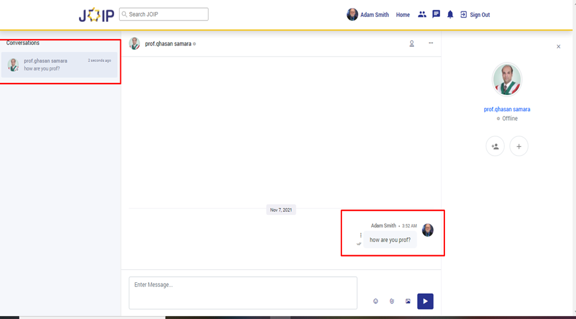The image size is (576, 319).
Task: Click the sign out arrow icon
Action: pos(464,14)
